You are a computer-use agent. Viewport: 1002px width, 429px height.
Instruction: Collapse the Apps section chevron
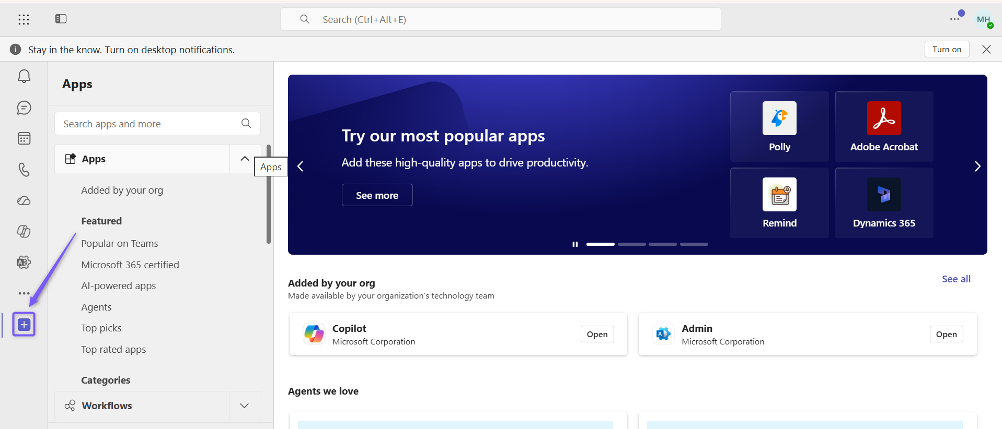coord(245,159)
